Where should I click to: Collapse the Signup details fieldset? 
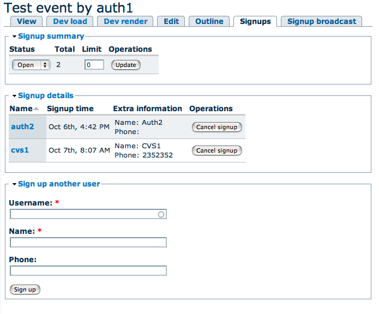(45, 95)
